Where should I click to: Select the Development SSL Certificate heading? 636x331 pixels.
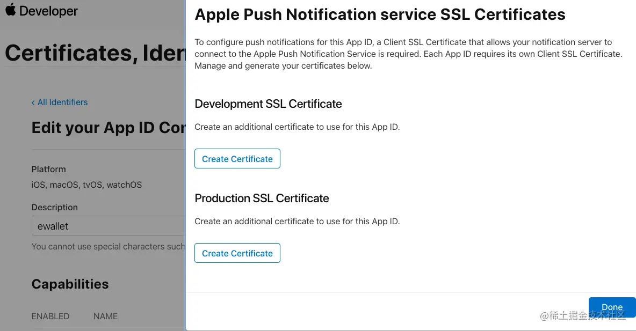[x=268, y=104]
